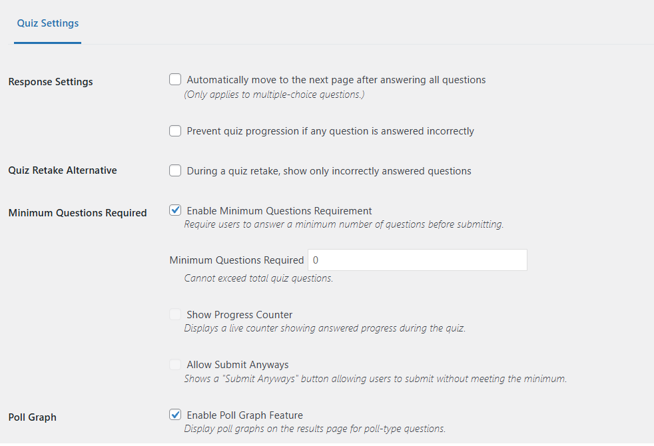Click the inline label beside the number field

click(236, 260)
